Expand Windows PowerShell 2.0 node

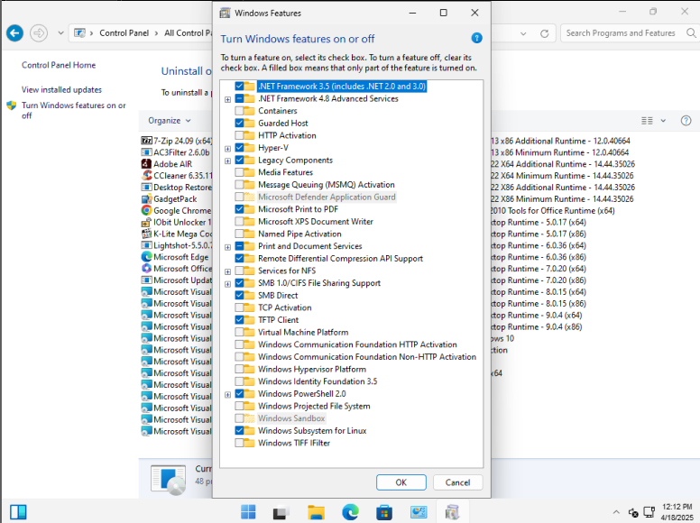[x=227, y=395]
